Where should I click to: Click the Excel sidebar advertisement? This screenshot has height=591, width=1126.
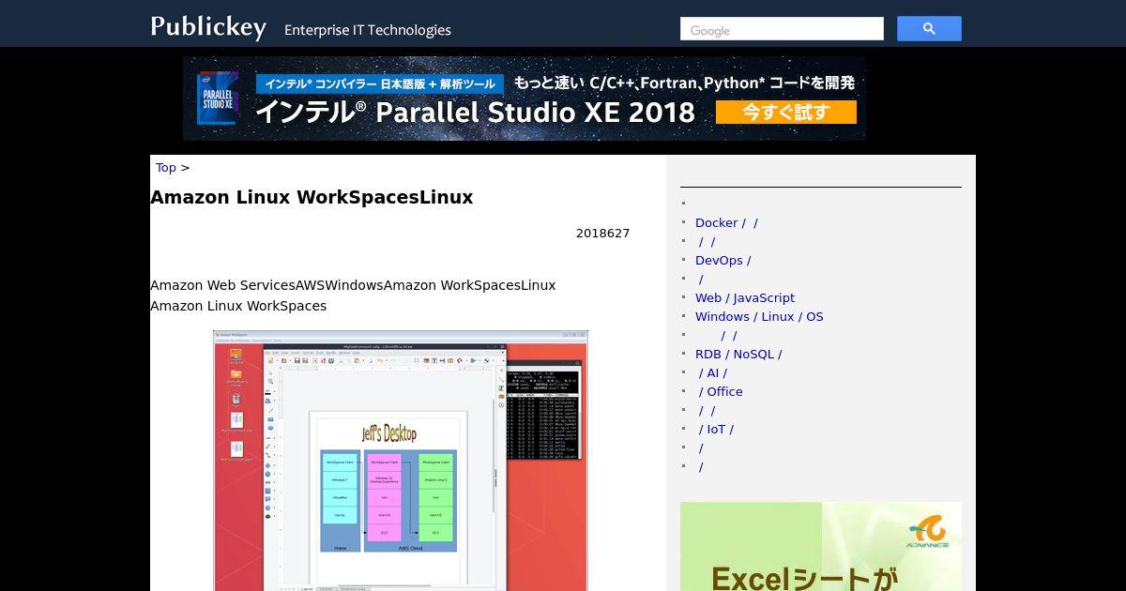(821, 546)
